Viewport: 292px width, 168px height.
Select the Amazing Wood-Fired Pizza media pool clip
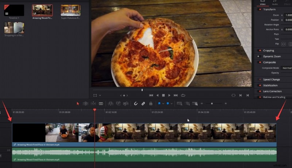[42, 10]
